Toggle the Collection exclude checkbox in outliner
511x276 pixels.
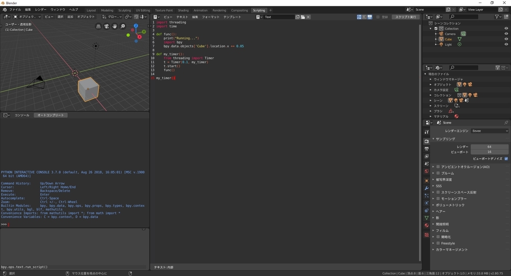[436, 28]
